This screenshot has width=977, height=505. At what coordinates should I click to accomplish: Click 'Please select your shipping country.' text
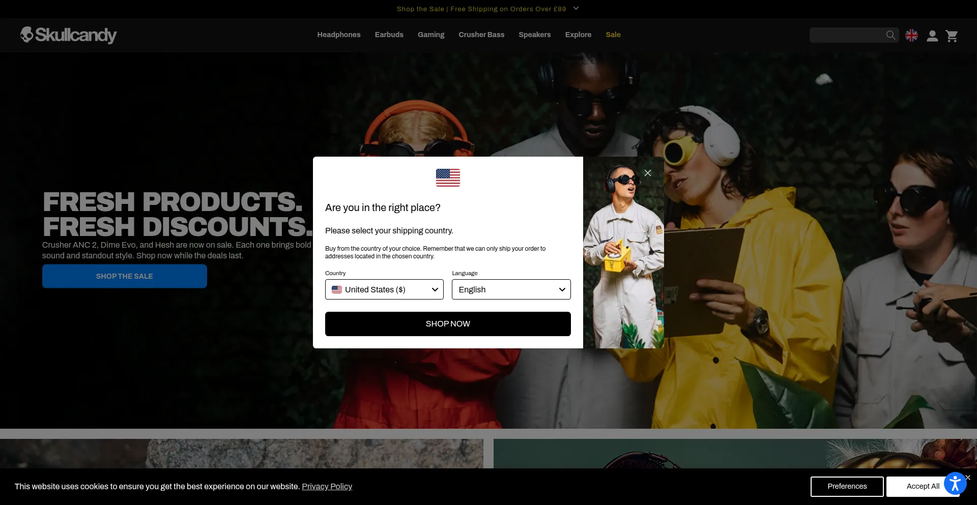[x=389, y=231]
